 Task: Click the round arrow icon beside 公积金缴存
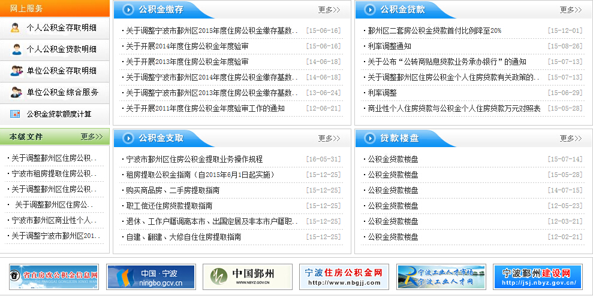tap(128, 10)
